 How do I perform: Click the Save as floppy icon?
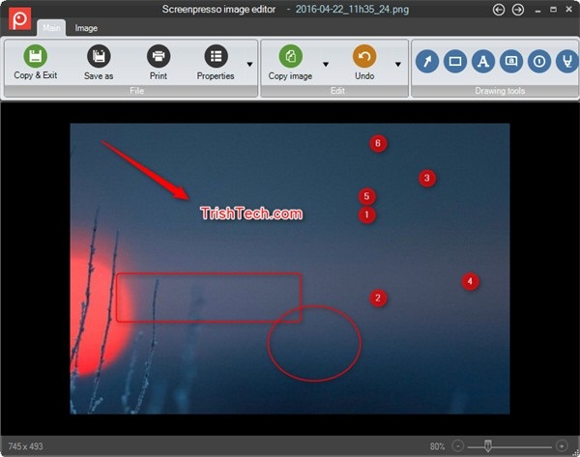point(99,56)
